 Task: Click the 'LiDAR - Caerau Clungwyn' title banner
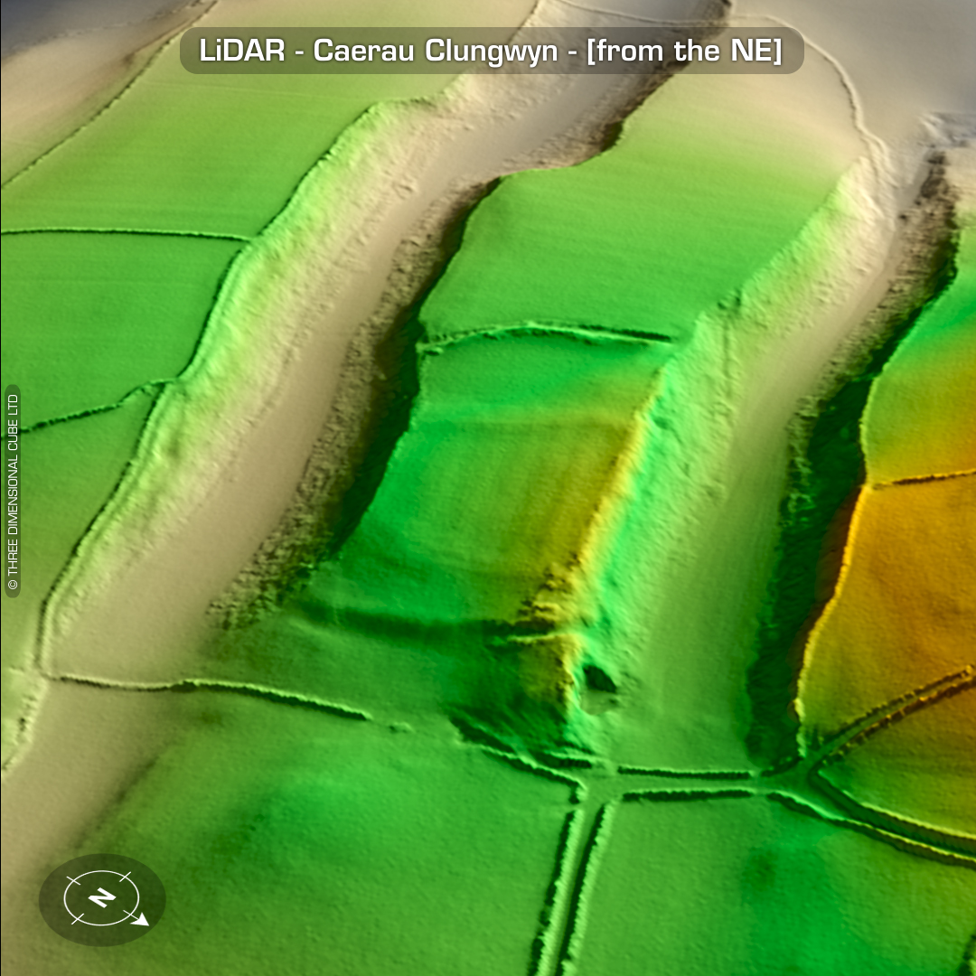pos(492,51)
